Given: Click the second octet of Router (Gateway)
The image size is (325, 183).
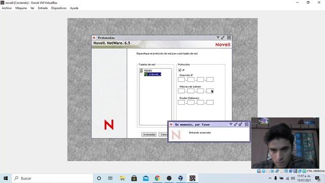Looking at the screenshot, I should pos(191,102).
